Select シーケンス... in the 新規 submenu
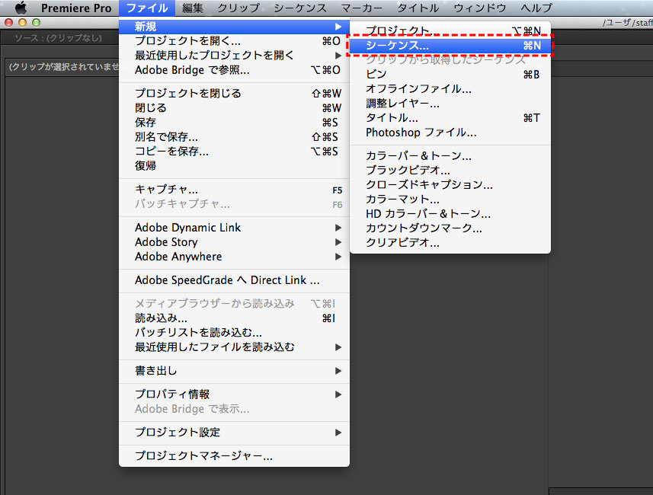 tap(450, 46)
